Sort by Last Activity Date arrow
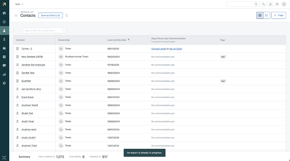290x161 pixels. point(129,40)
